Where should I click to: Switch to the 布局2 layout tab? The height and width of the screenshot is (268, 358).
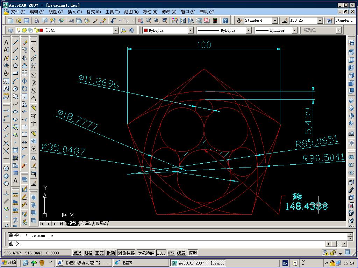[x=101, y=223]
